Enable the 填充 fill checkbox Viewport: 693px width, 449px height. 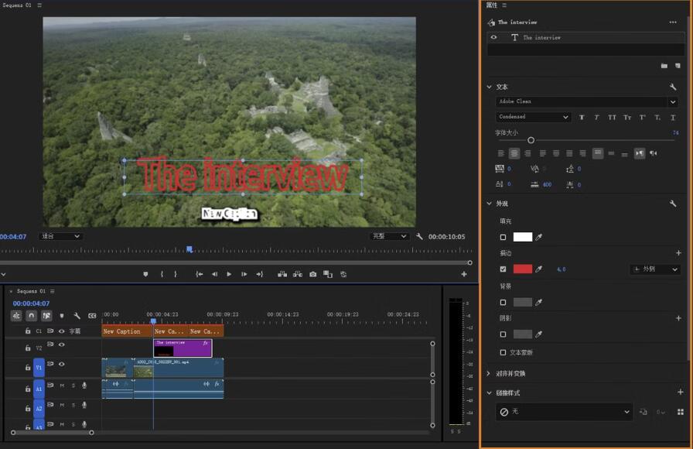tap(503, 237)
